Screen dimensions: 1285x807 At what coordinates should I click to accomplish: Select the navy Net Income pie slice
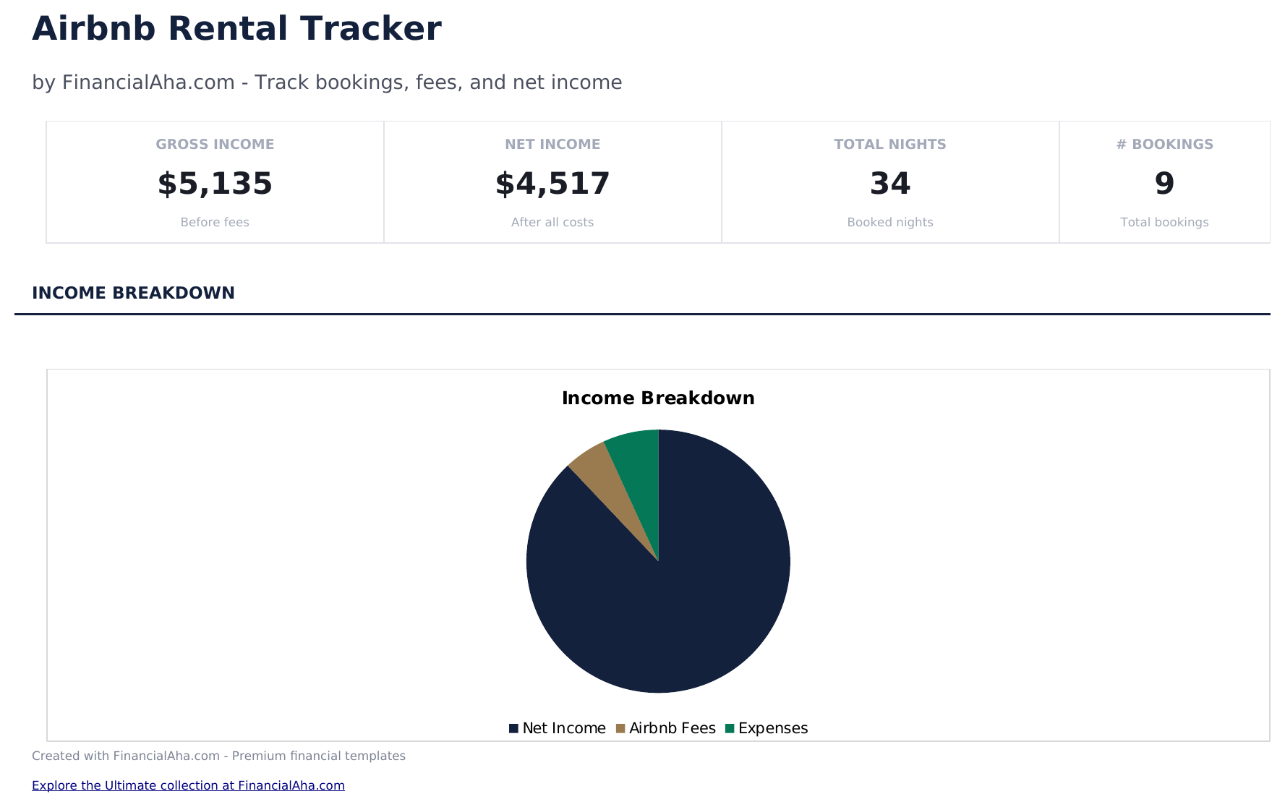(673, 593)
